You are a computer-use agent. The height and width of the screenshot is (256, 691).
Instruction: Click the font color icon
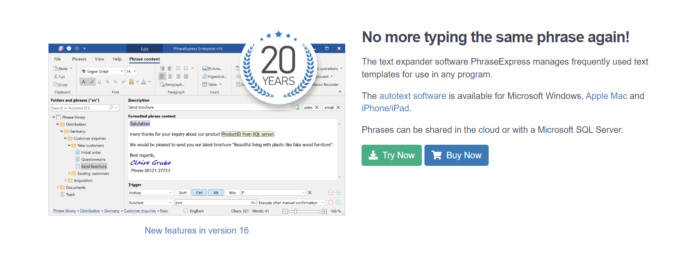(x=143, y=82)
